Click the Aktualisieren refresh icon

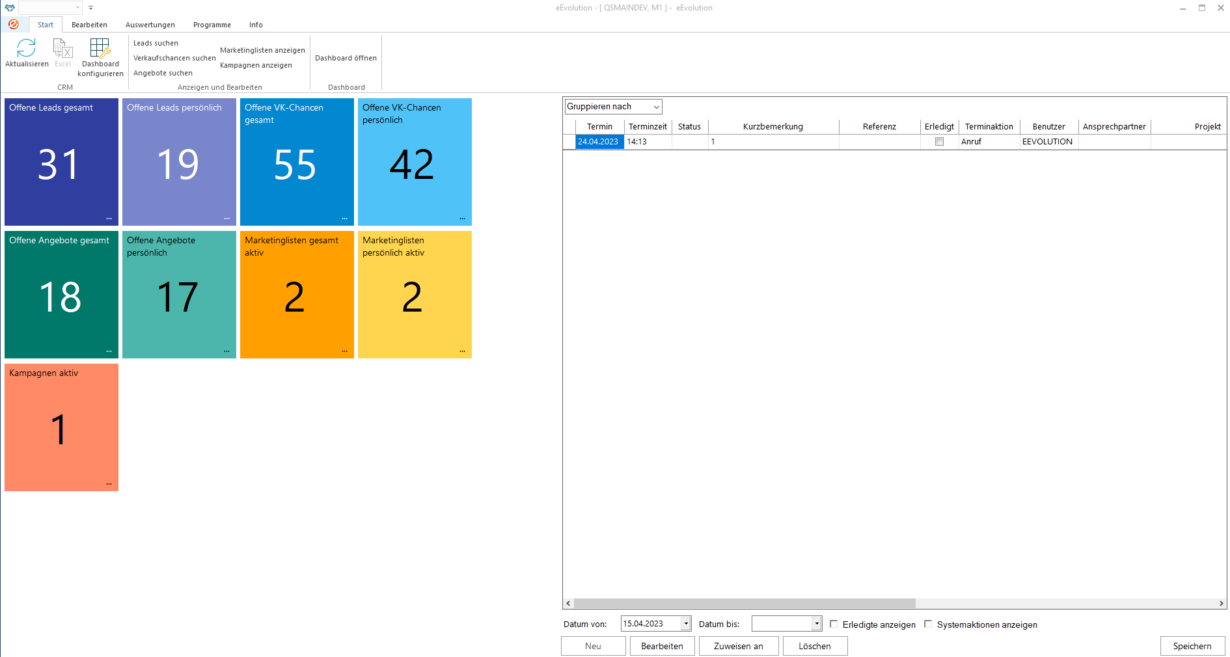27,48
